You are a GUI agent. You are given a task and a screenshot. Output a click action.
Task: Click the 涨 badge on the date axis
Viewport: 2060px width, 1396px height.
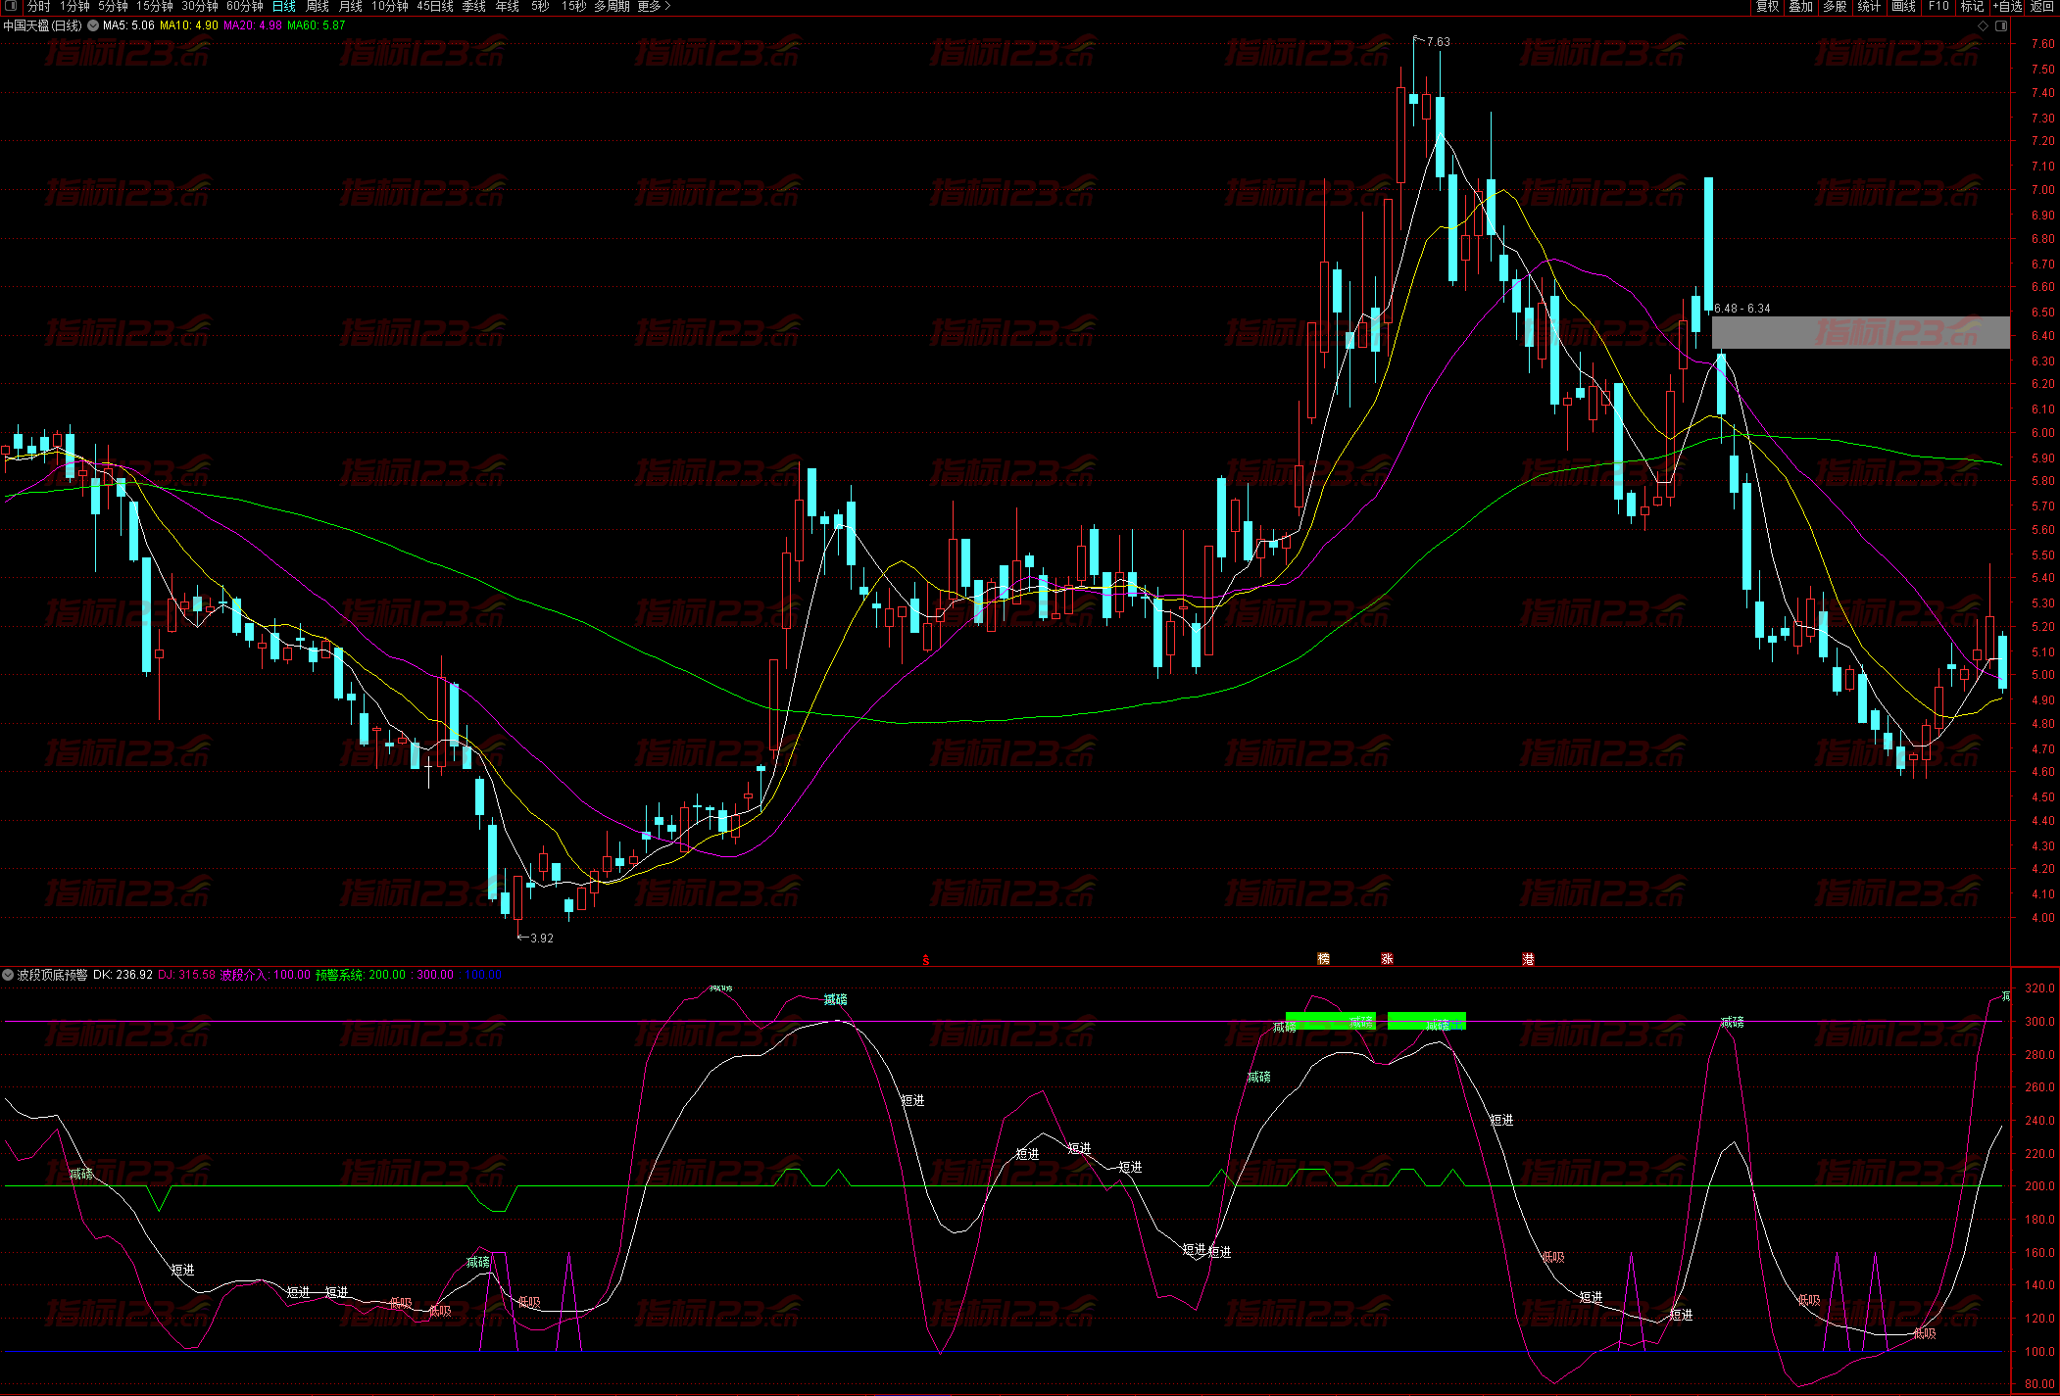point(1387,959)
